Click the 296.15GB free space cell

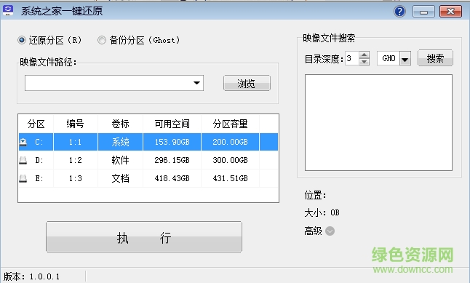click(x=172, y=160)
